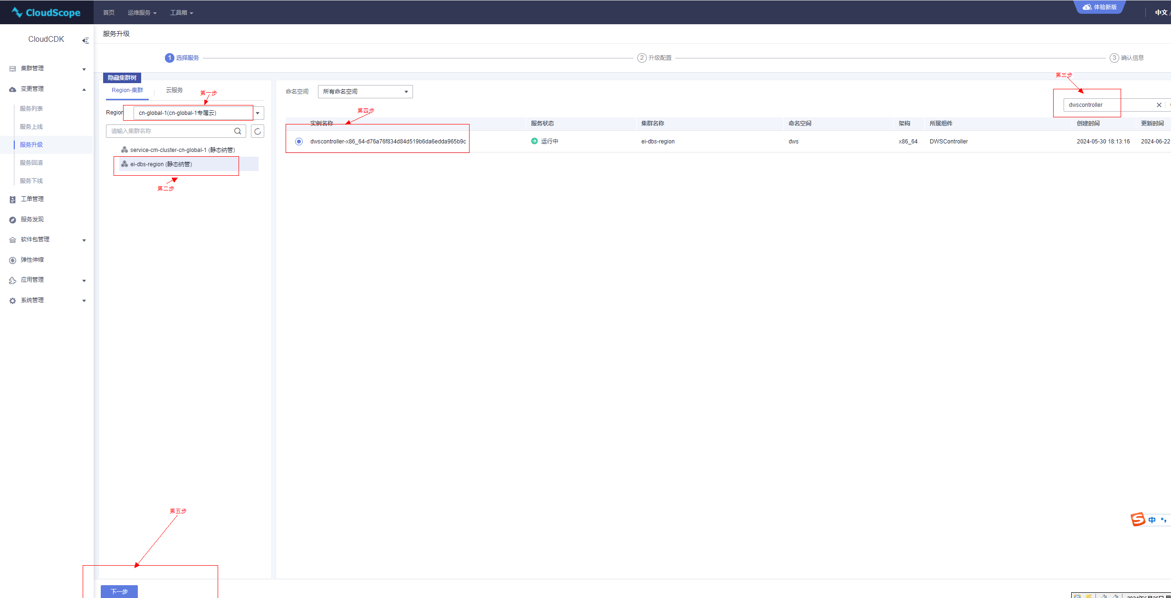Select the dwscontroller-x86_64 instance radio button
This screenshot has width=1171, height=598.
(299, 142)
